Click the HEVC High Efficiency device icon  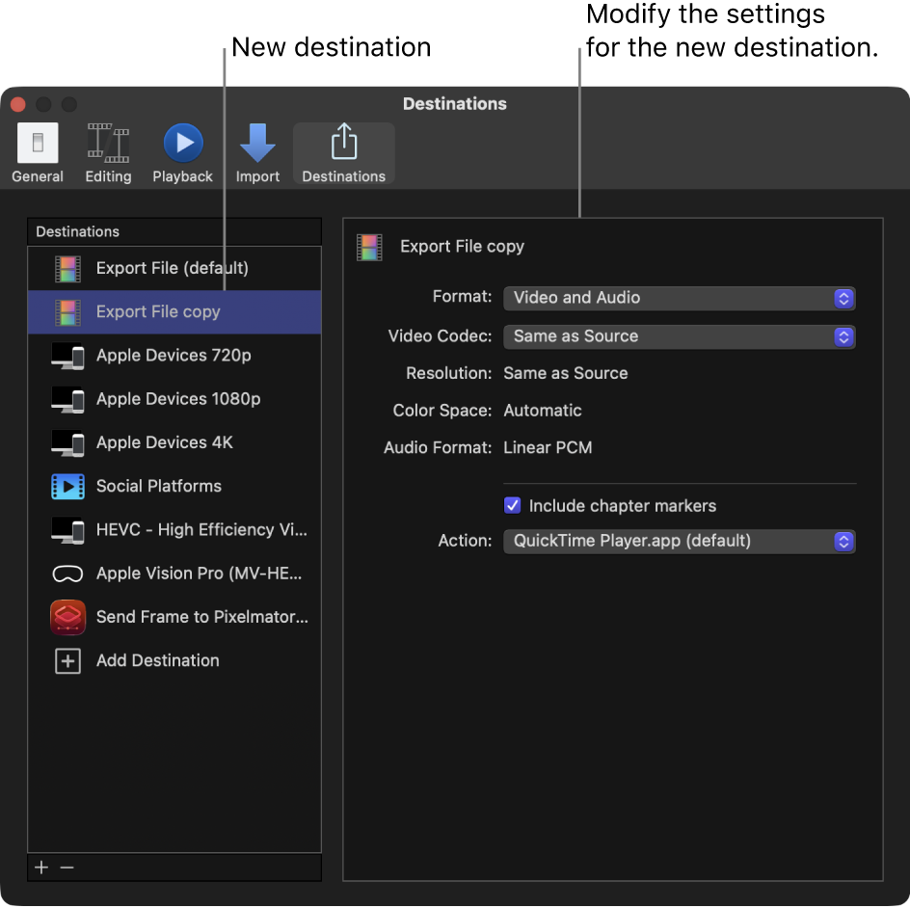click(x=67, y=530)
